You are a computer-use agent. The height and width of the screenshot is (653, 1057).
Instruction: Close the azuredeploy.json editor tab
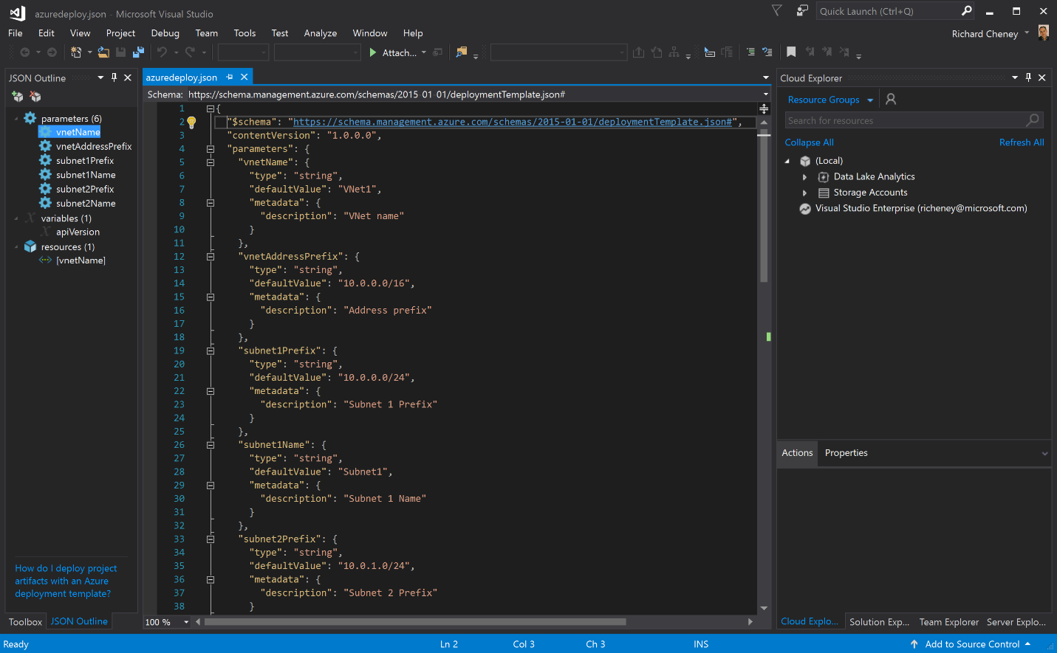[244, 77]
